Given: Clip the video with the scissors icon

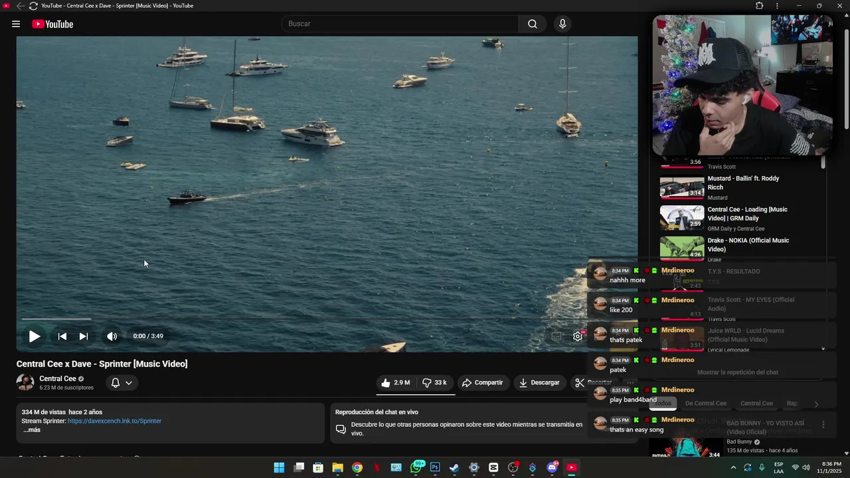Looking at the screenshot, I should point(580,382).
